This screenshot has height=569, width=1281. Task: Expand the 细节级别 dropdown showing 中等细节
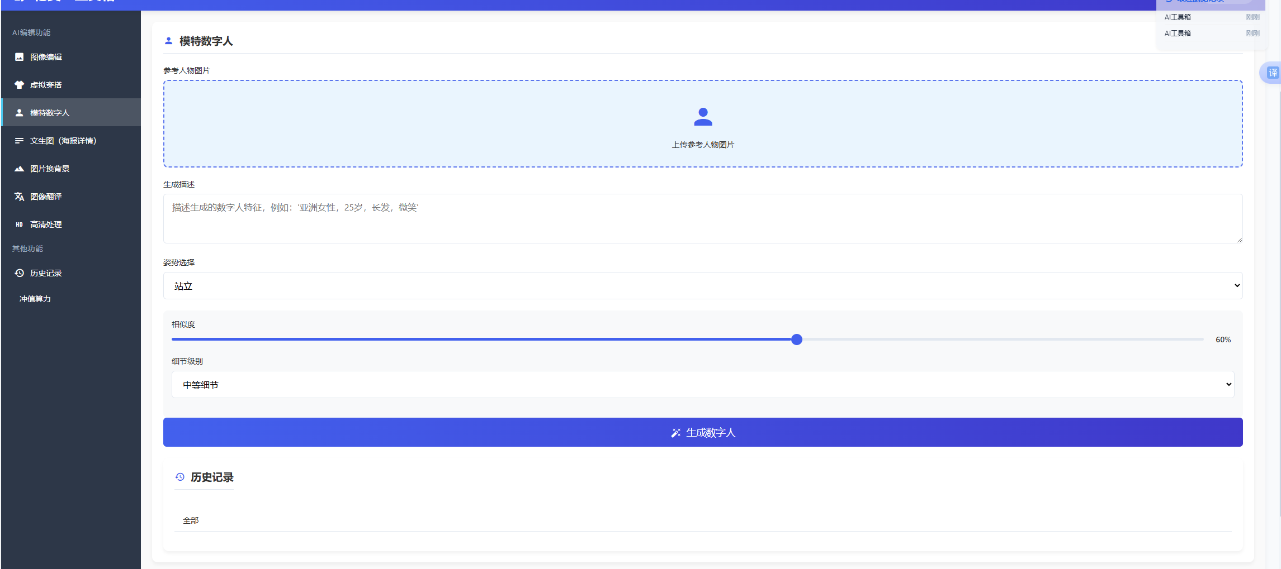click(702, 385)
